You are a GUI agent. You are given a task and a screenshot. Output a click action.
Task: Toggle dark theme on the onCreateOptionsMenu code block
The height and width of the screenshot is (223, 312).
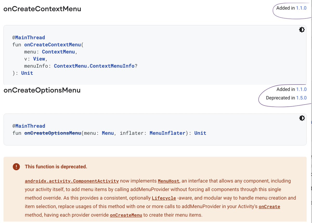click(x=302, y=118)
